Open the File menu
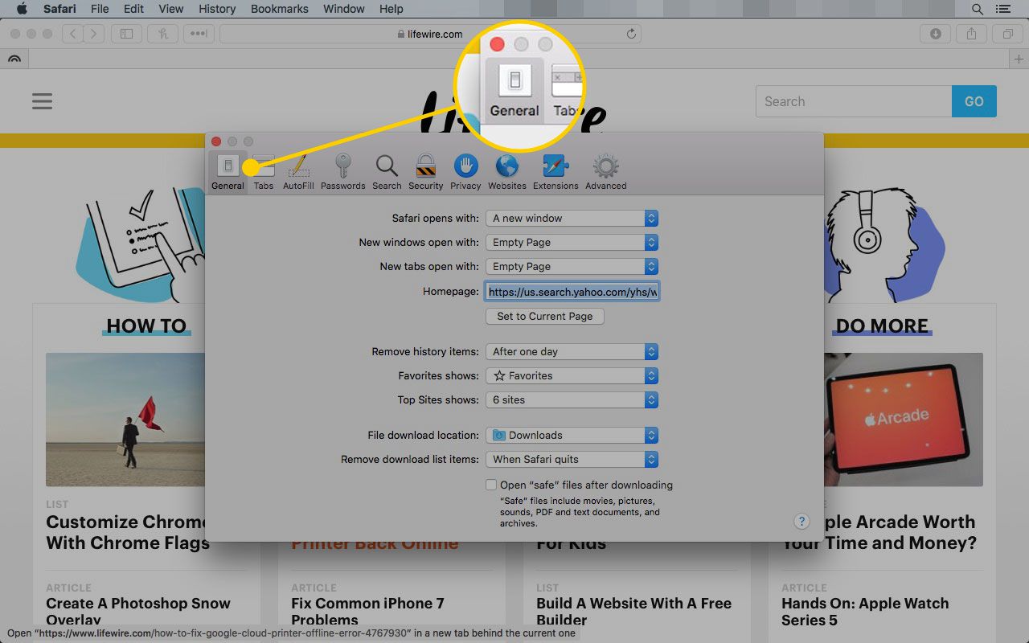1029x643 pixels. (100, 9)
